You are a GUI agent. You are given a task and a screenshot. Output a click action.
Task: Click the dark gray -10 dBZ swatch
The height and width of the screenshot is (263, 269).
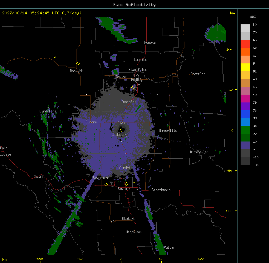(x=245, y=161)
